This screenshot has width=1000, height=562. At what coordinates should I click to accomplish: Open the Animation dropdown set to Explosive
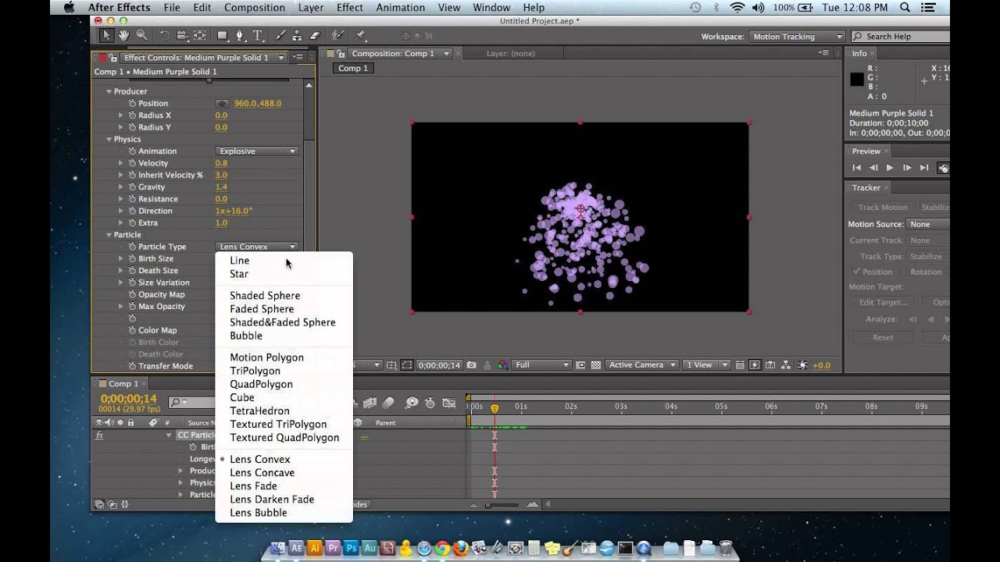coord(257,151)
